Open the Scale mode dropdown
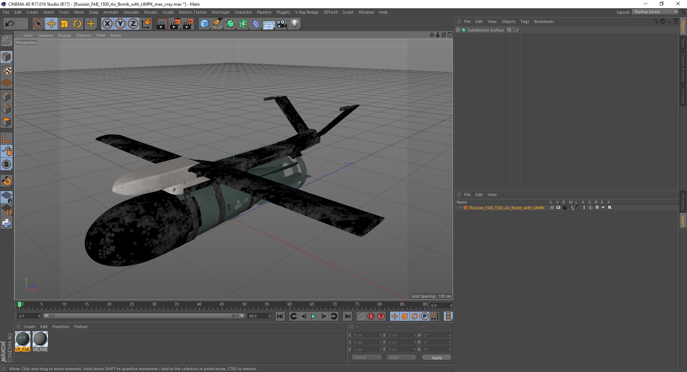The image size is (687, 372). 401,357
